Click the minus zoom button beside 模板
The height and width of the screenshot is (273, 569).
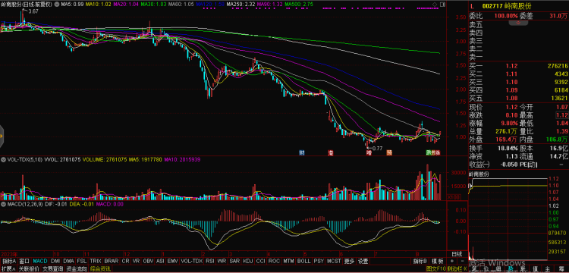click(x=462, y=261)
